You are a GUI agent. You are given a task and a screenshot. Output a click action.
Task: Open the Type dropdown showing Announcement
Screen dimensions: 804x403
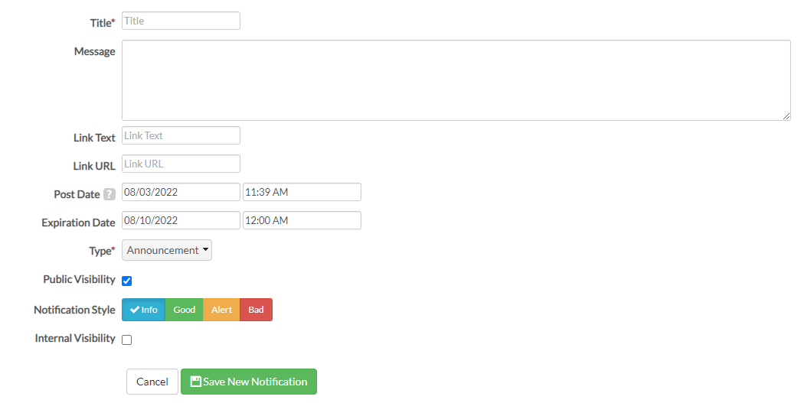[167, 250]
